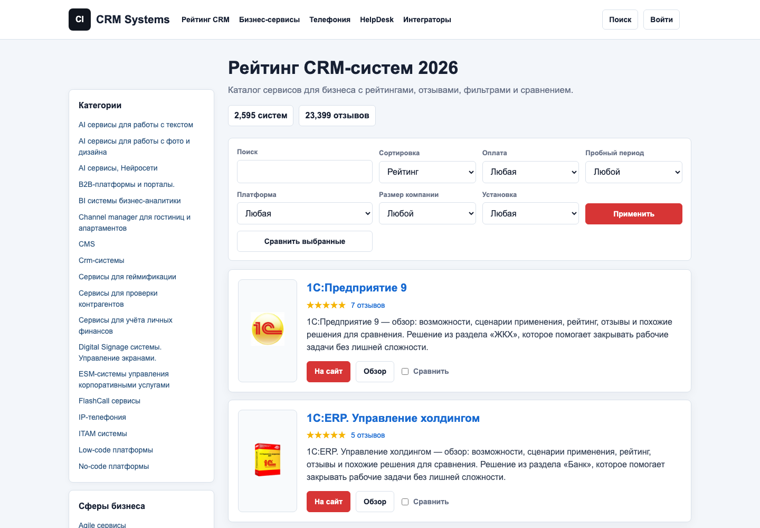The image size is (760, 528).
Task: Click the star rating of 1C:ERP Управление холдингом
Action: click(326, 435)
